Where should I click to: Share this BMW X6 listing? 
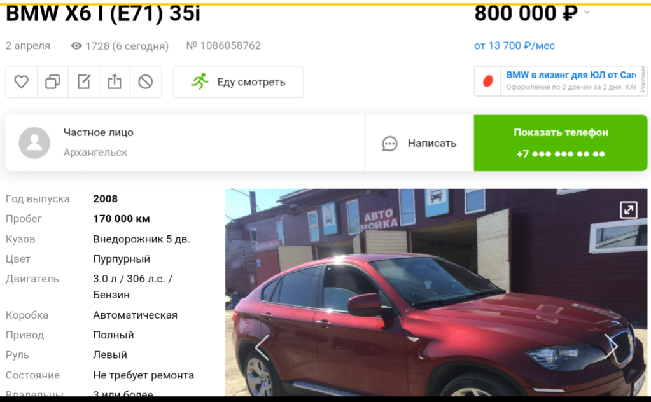pyautogui.click(x=115, y=81)
